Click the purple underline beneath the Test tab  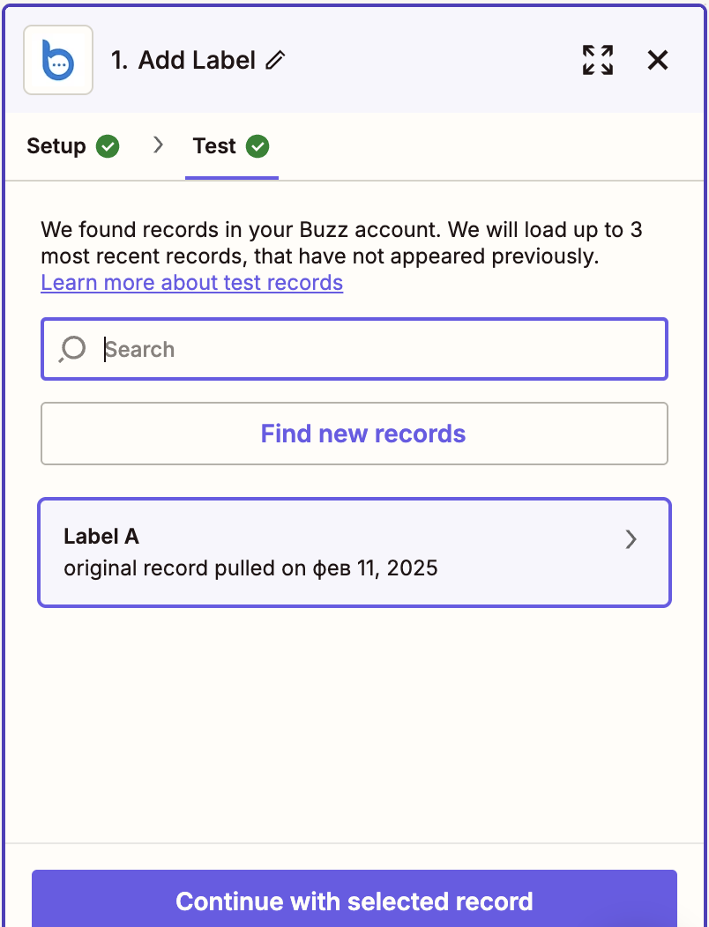point(232,177)
